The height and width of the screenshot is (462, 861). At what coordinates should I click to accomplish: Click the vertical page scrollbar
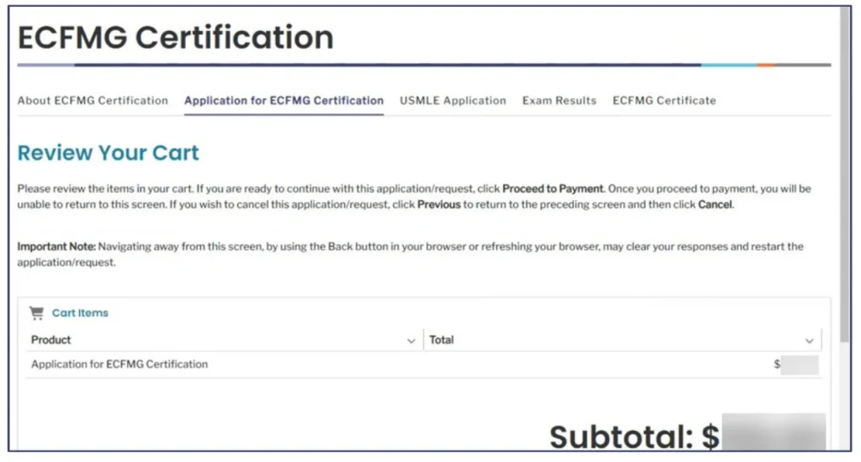click(x=845, y=168)
